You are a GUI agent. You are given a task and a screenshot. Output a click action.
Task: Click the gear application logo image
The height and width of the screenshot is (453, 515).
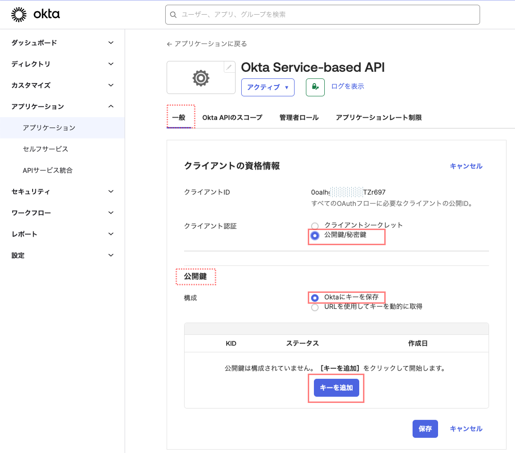(x=201, y=78)
